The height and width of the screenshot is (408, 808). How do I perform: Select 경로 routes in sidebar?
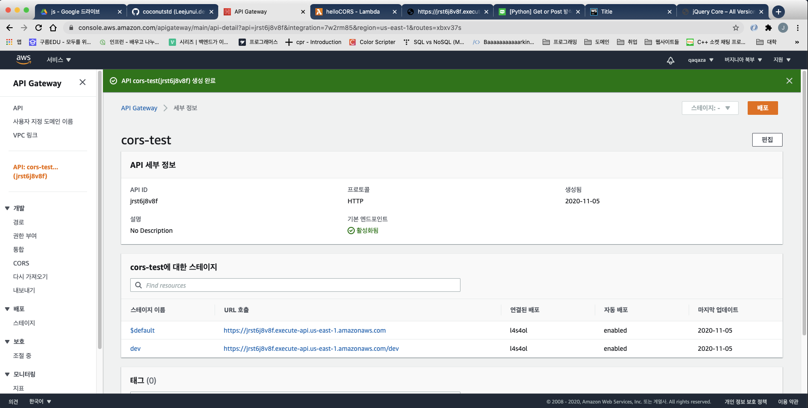(19, 222)
